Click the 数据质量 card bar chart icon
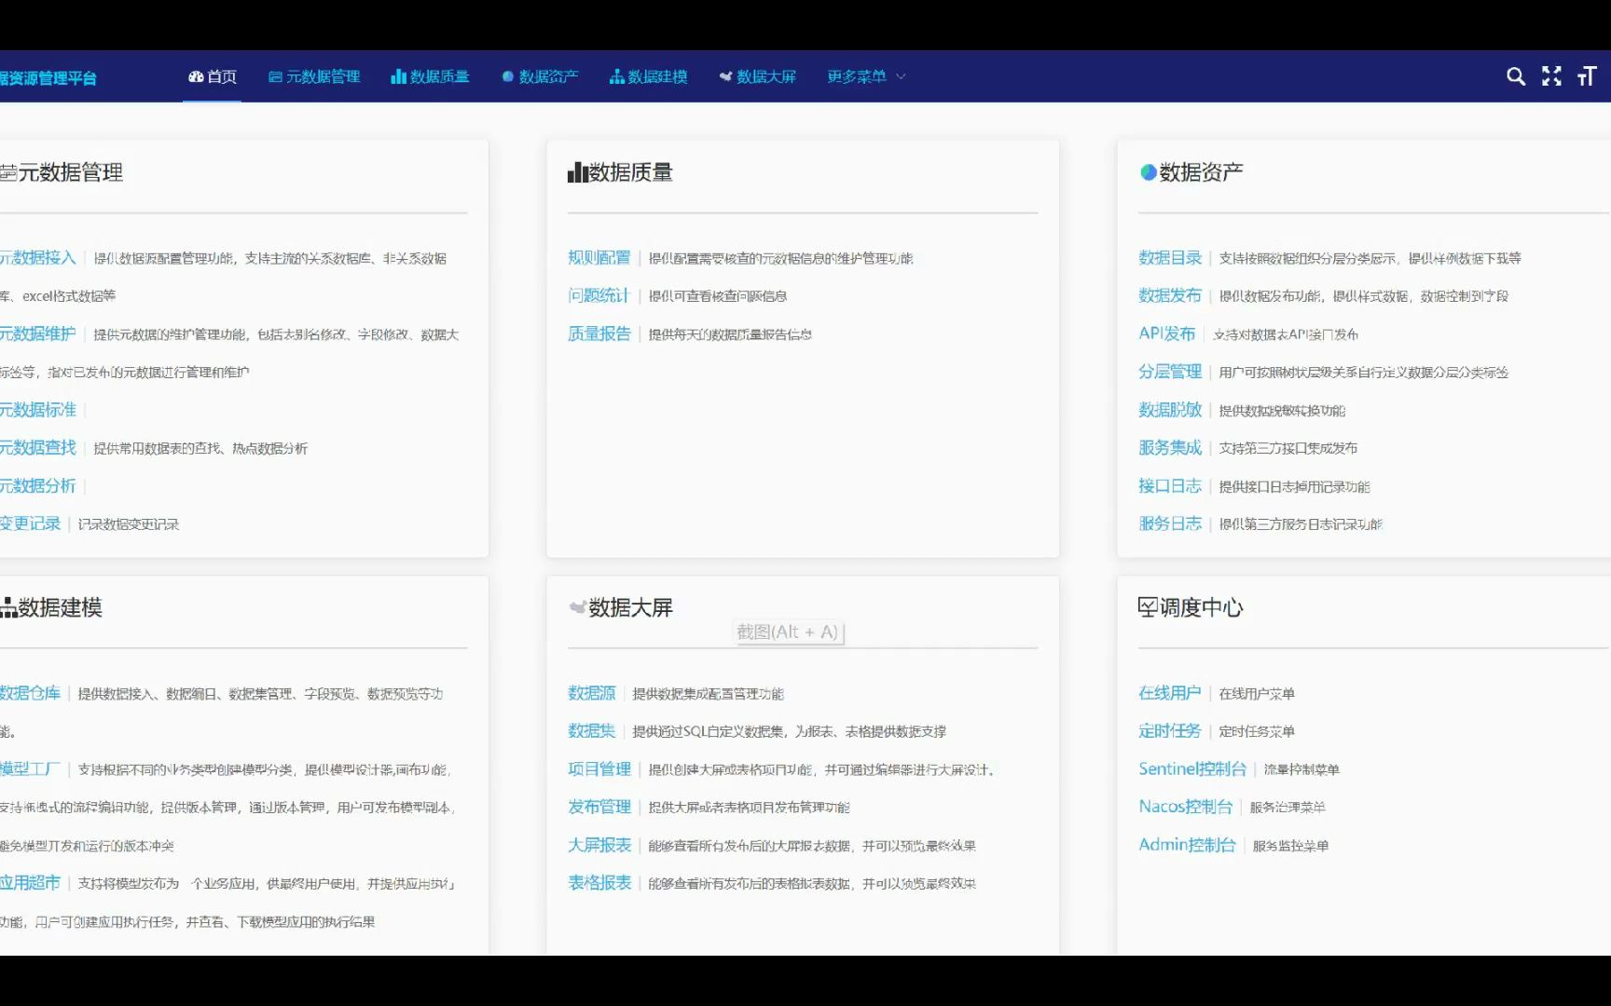 pos(577,172)
